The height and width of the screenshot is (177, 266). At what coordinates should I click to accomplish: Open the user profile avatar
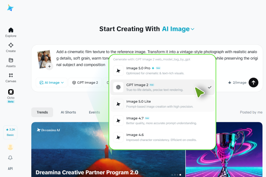tap(10, 147)
